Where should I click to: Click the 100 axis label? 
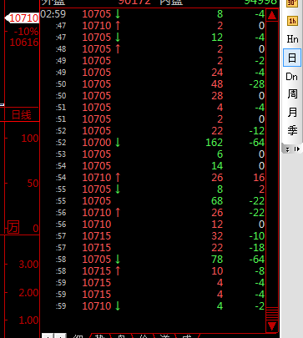pos(30,139)
